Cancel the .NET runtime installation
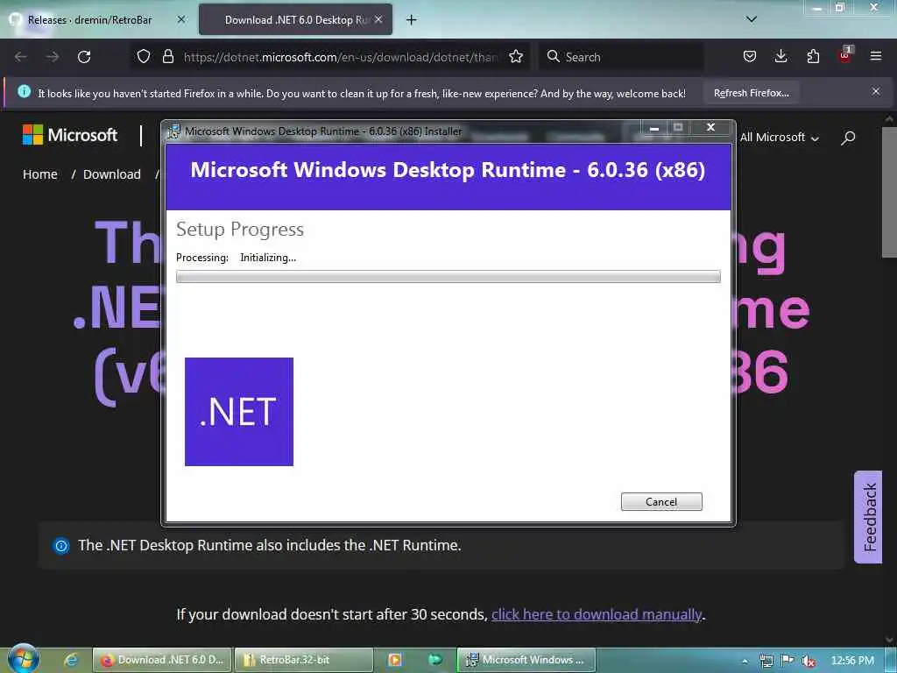Screen dimensions: 897x673 (x=661, y=502)
